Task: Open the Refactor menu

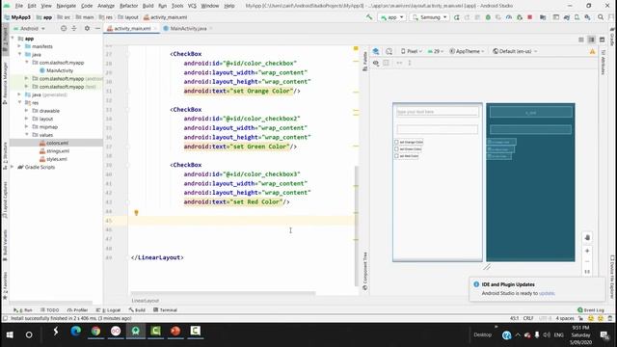Action: click(128, 6)
